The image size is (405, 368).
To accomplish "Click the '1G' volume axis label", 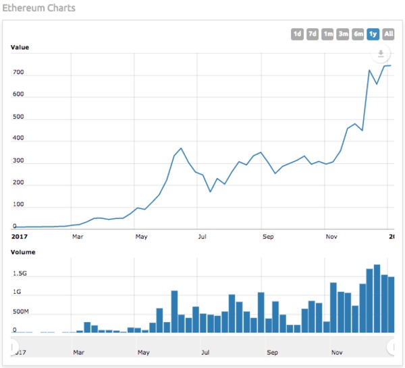I will click(17, 292).
